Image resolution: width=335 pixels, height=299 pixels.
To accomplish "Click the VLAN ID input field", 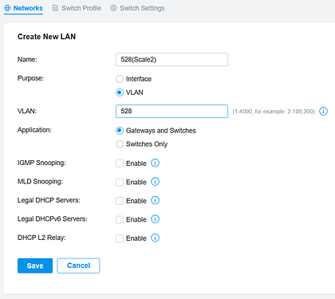I will point(171,111).
